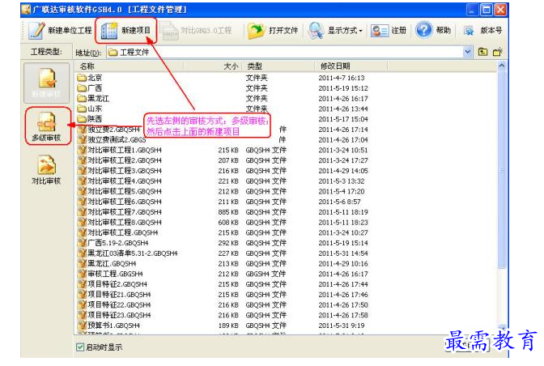Click the 版本号 toolbar button

483,31
